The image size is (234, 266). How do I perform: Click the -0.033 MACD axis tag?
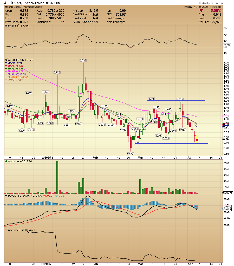(x=227, y=210)
